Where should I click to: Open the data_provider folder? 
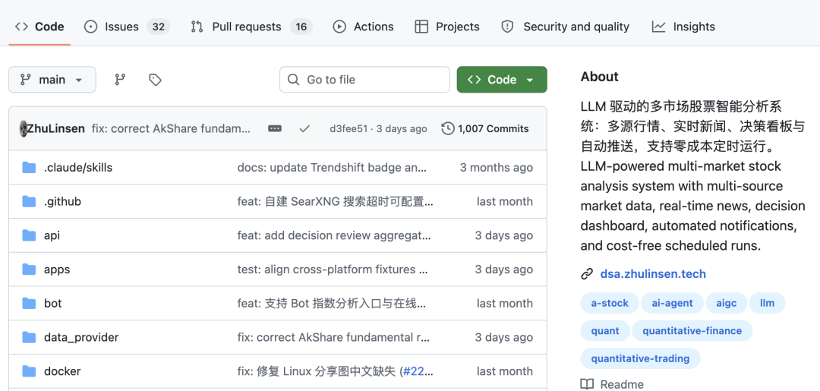click(81, 337)
